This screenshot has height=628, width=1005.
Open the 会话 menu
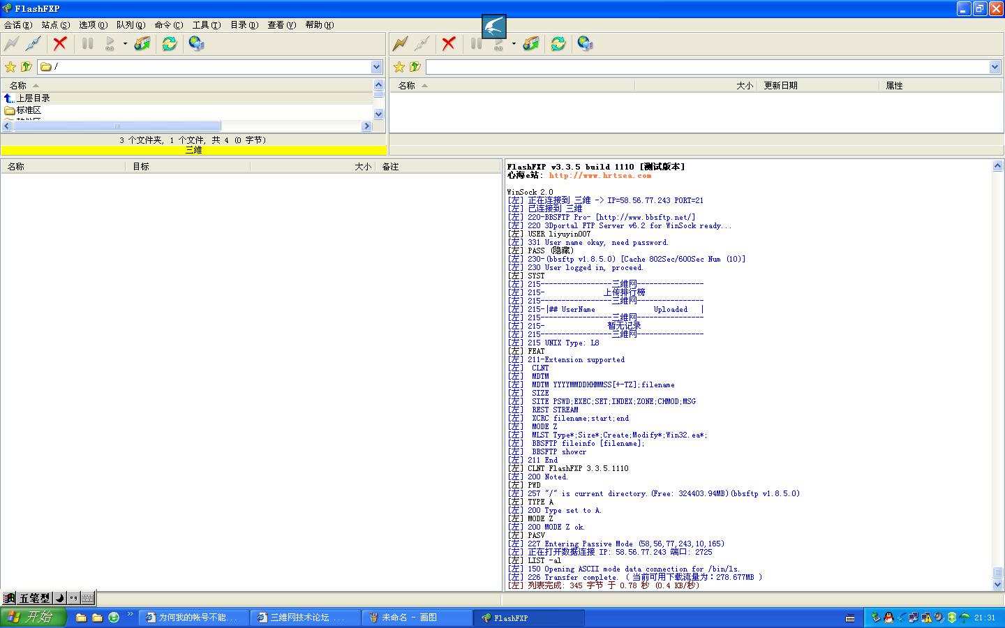click(18, 25)
